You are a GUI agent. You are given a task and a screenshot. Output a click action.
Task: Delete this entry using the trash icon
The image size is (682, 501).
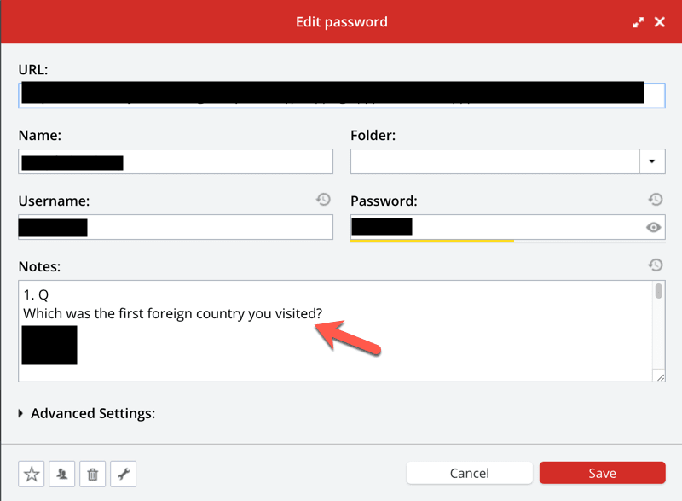coord(93,474)
